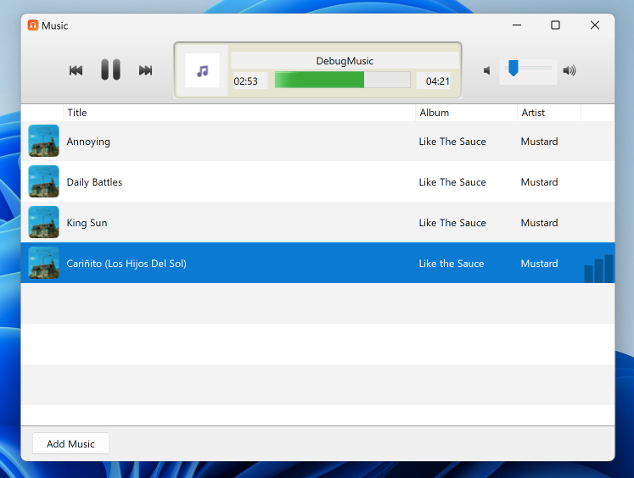Image resolution: width=634 pixels, height=478 pixels.
Task: Minimize the Music window
Action: point(517,25)
